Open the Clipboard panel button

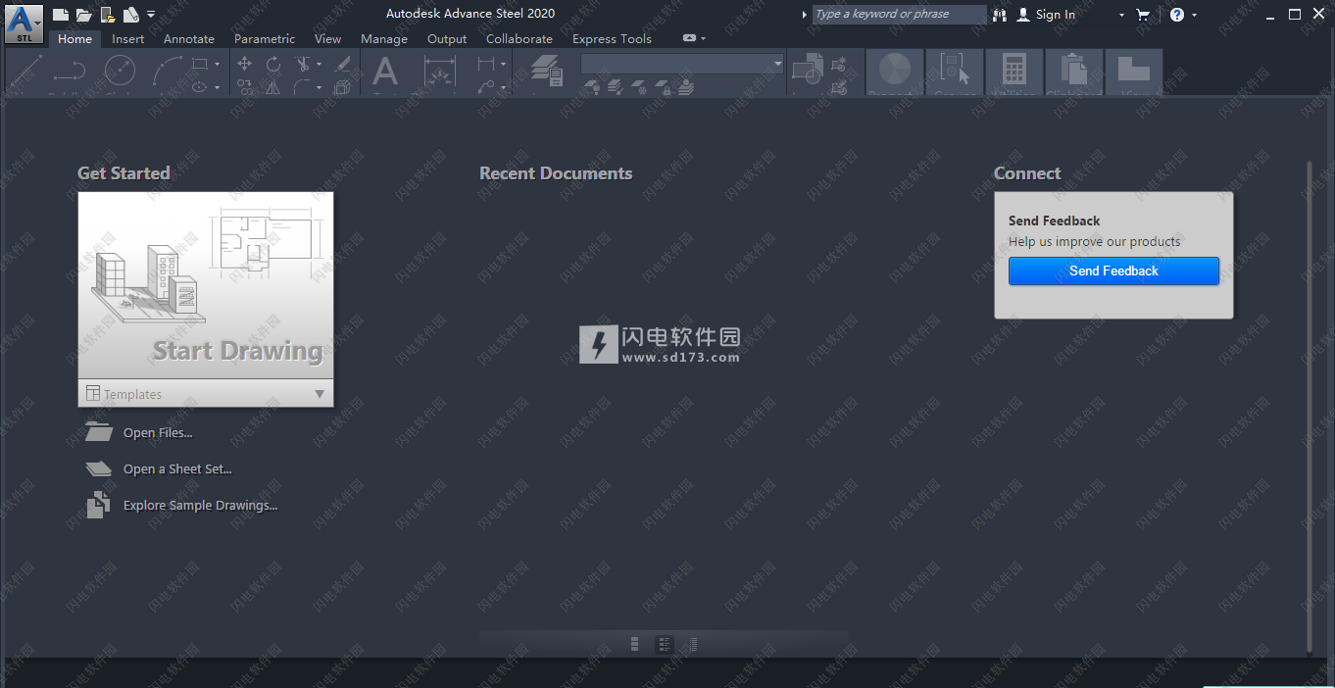coord(1074,73)
